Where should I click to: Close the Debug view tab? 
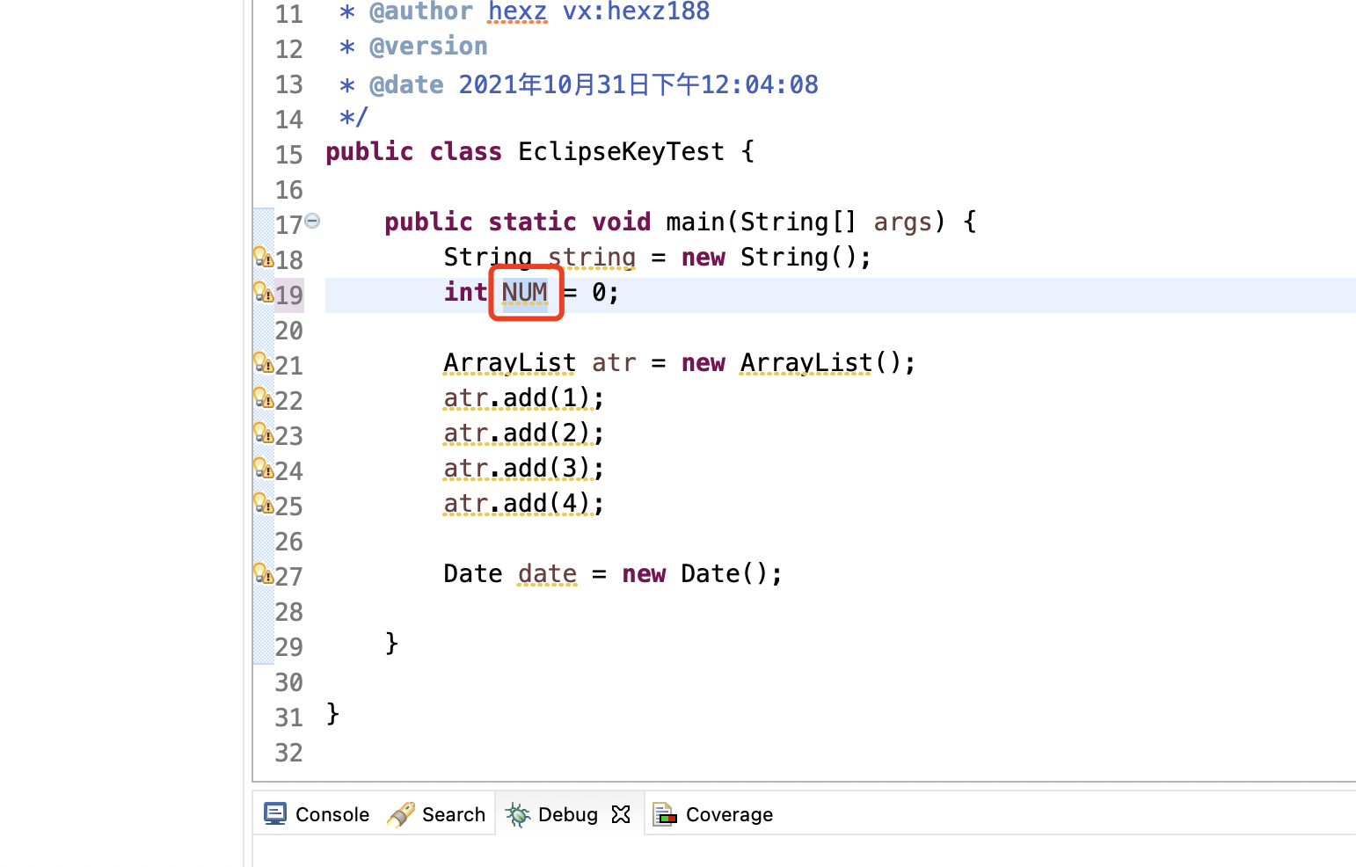[x=621, y=814]
